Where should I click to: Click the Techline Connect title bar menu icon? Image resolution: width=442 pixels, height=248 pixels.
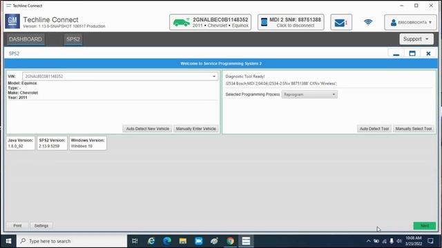point(8,6)
